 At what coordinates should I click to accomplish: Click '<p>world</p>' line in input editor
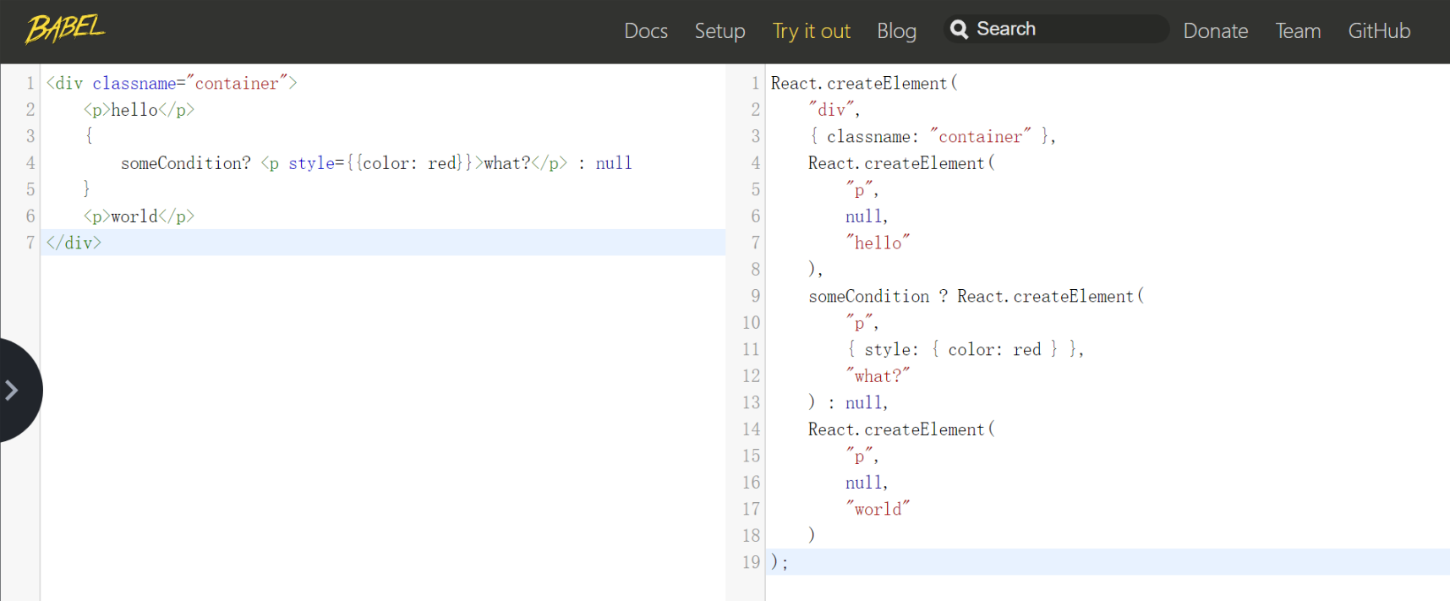tap(140, 216)
